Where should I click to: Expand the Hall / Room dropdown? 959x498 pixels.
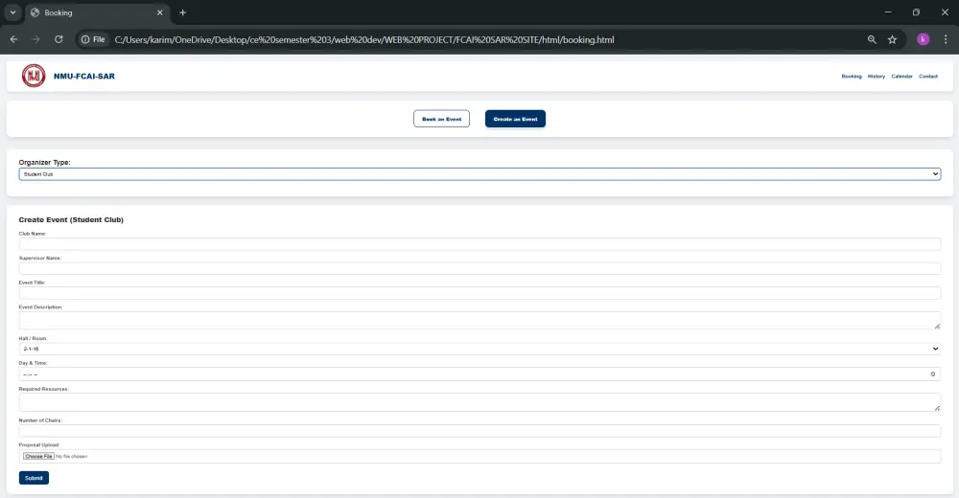coord(479,349)
